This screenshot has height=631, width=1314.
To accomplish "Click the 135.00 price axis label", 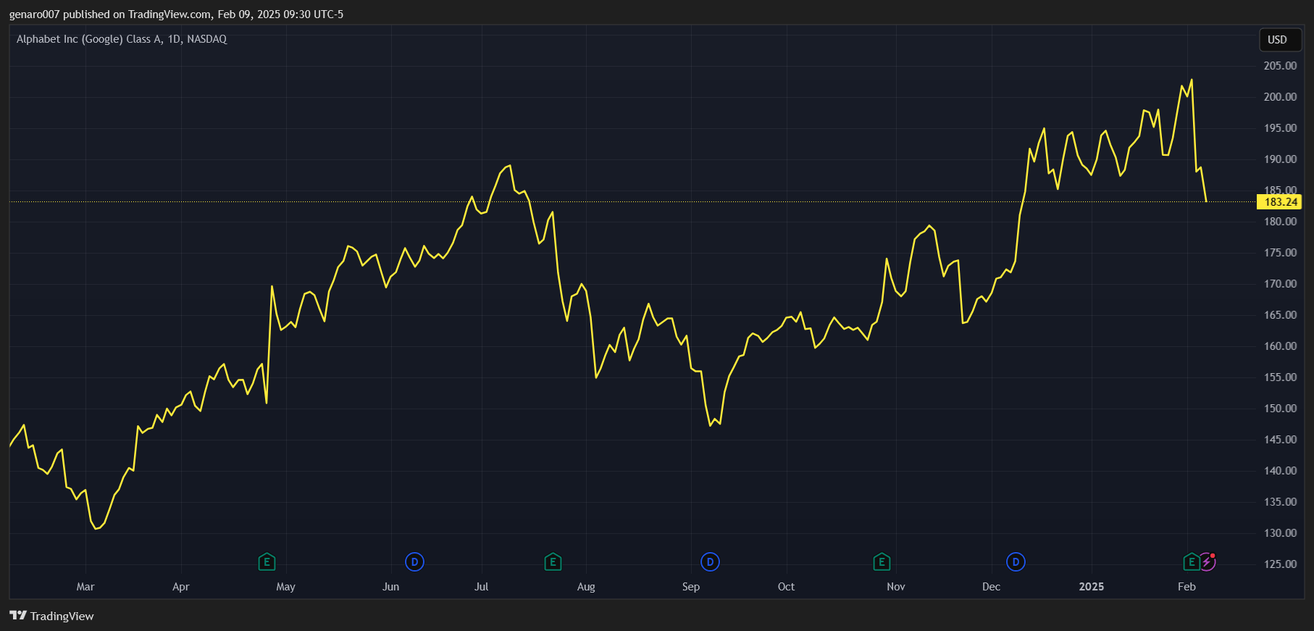I will point(1280,502).
